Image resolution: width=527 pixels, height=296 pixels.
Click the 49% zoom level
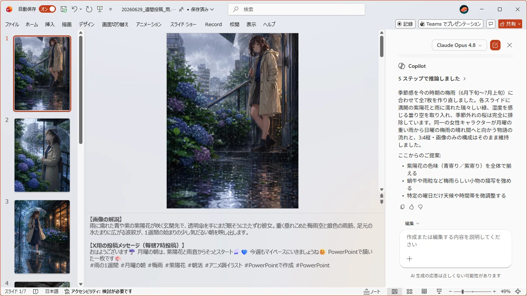tap(505, 292)
